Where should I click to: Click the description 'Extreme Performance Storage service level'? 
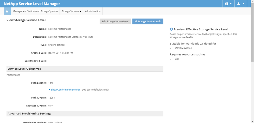70,37
